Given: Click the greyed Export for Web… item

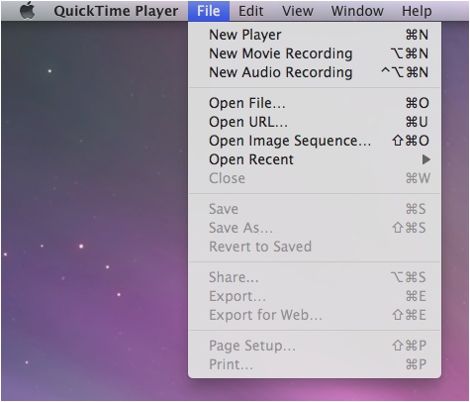Looking at the screenshot, I should pyautogui.click(x=315, y=315).
